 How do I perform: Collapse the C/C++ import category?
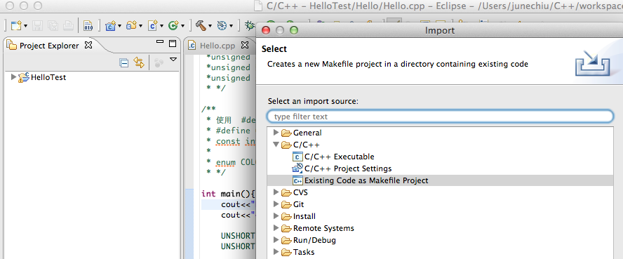[x=276, y=145]
